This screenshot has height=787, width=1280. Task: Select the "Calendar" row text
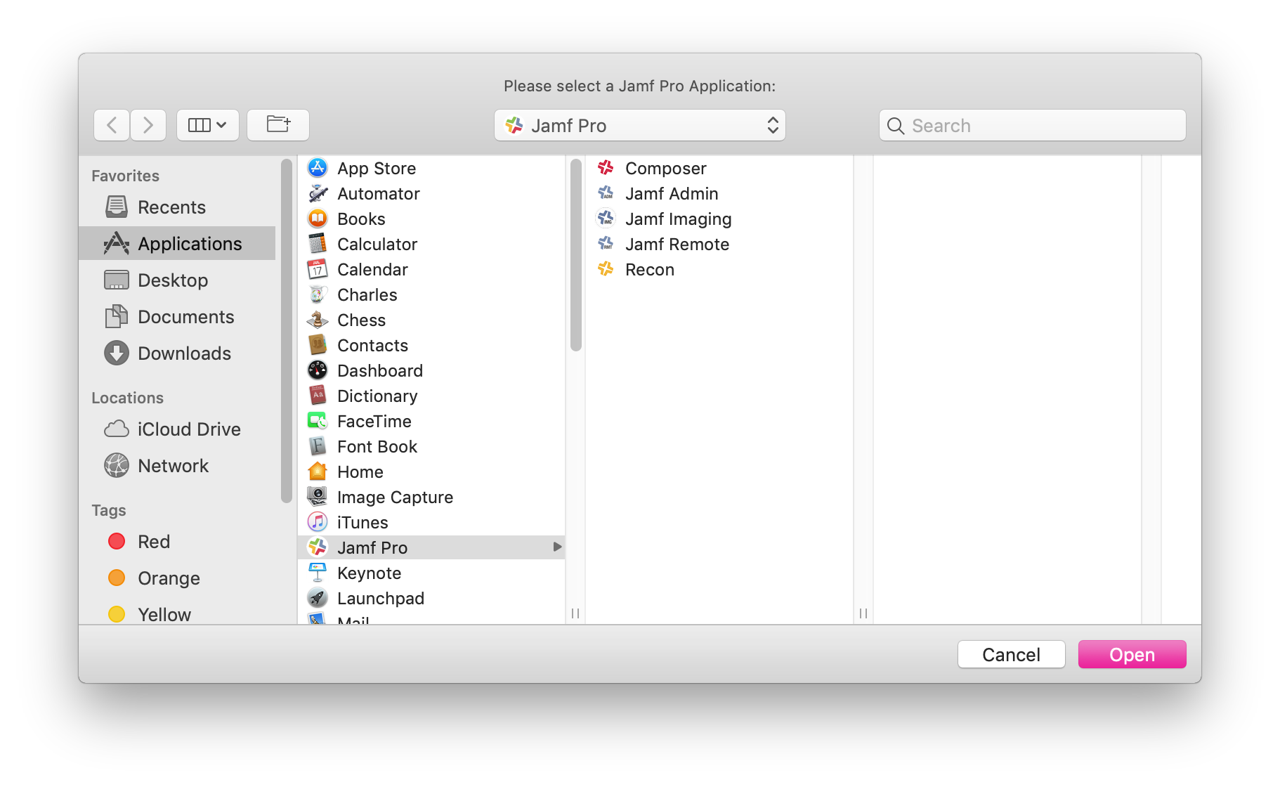pyautogui.click(x=372, y=270)
